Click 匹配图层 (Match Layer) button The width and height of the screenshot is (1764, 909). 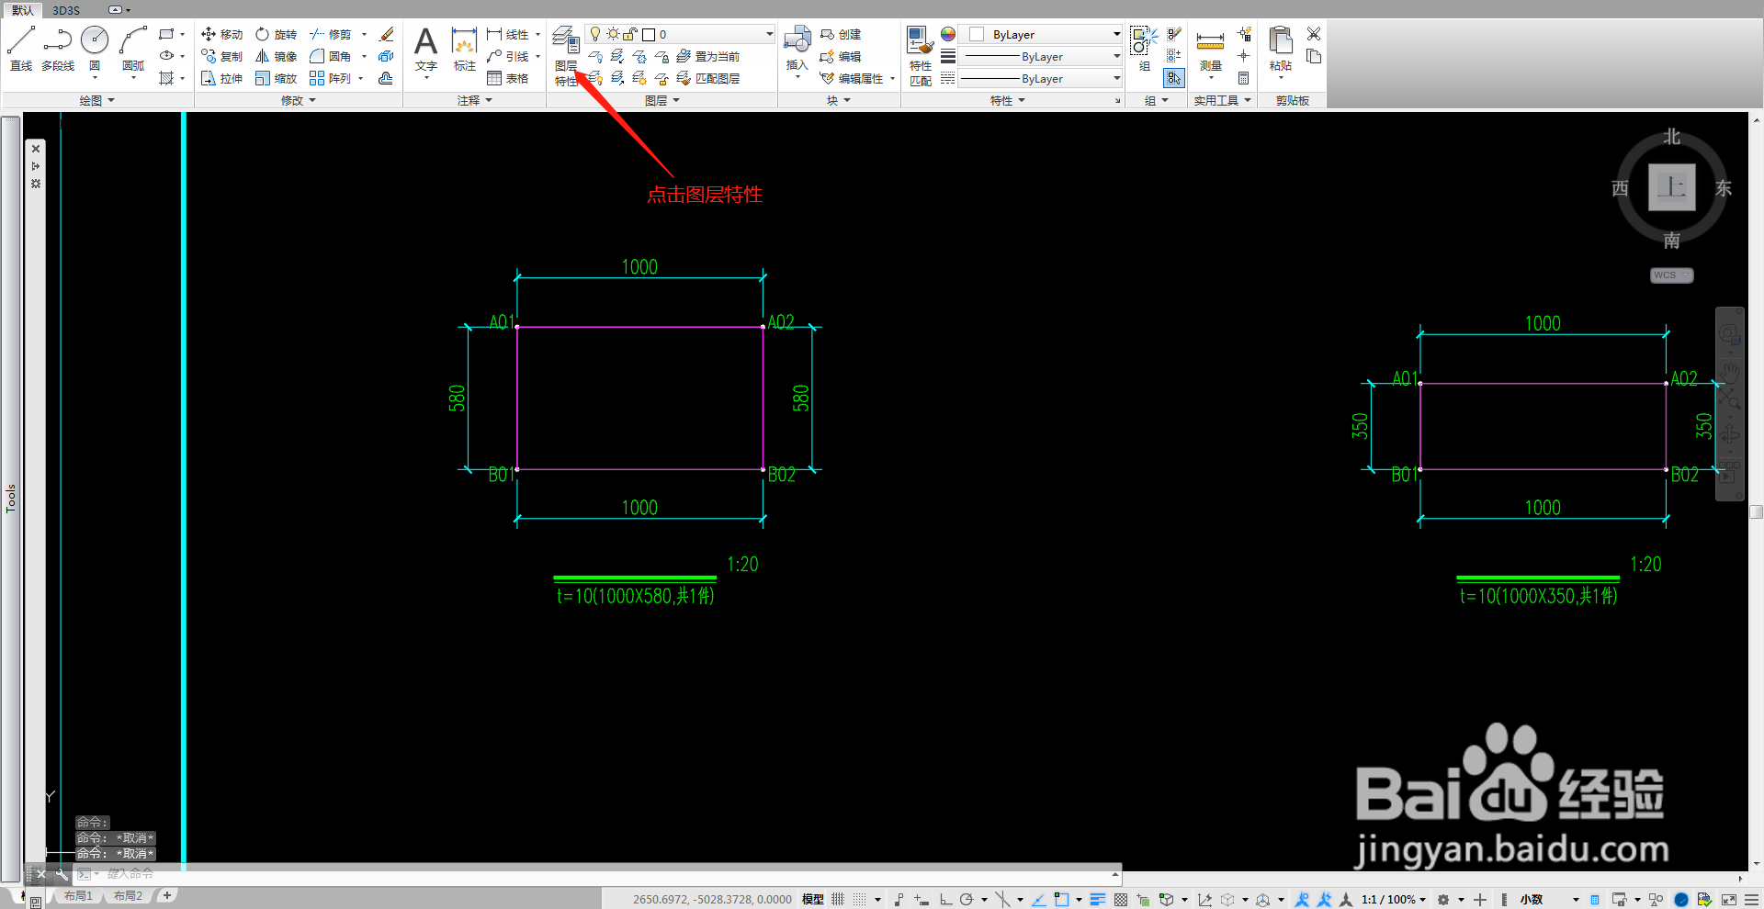coord(708,78)
